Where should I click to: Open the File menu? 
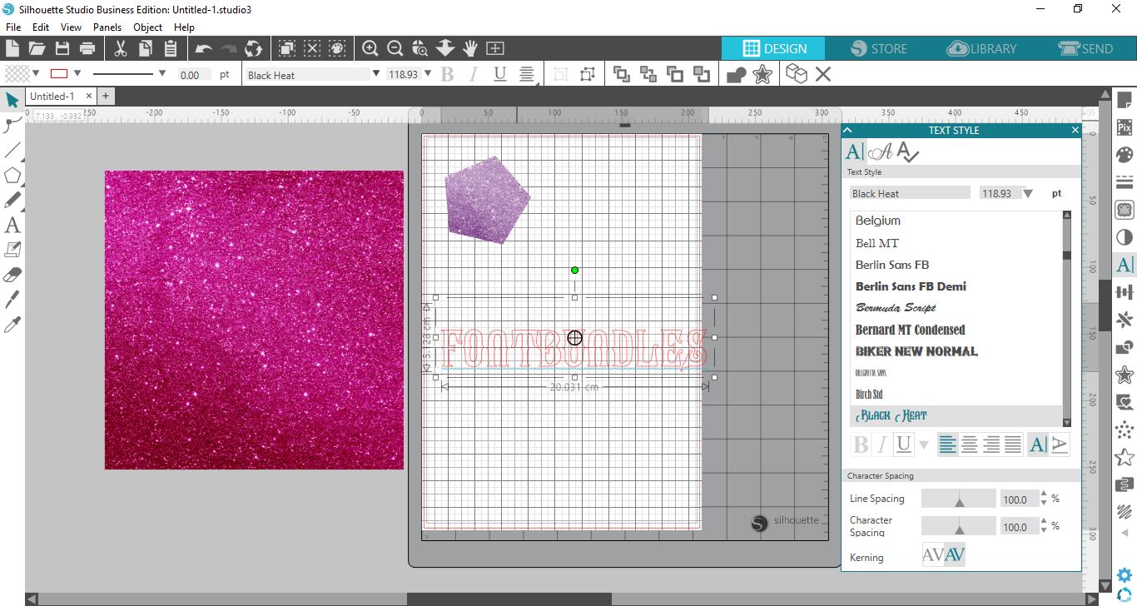click(x=12, y=27)
